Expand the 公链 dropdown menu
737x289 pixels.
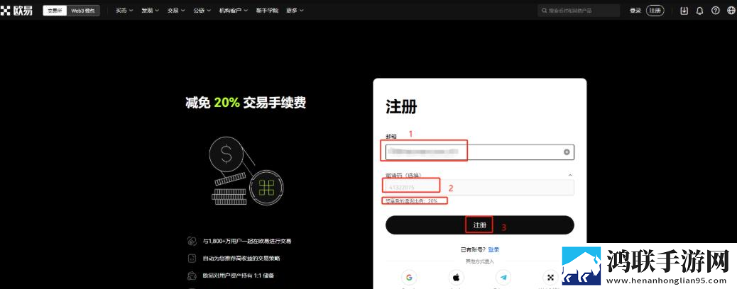coord(202,11)
